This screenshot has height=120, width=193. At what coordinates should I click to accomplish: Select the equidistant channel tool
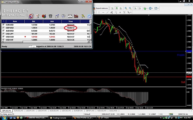tap(112, 12)
